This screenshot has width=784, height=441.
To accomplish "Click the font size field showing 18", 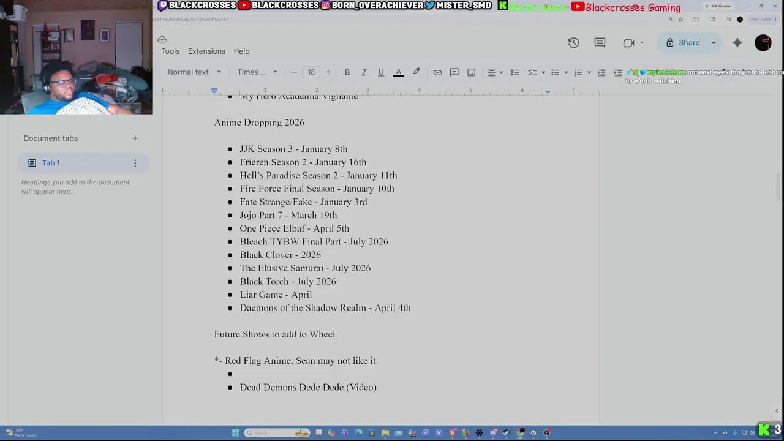I will click(311, 72).
